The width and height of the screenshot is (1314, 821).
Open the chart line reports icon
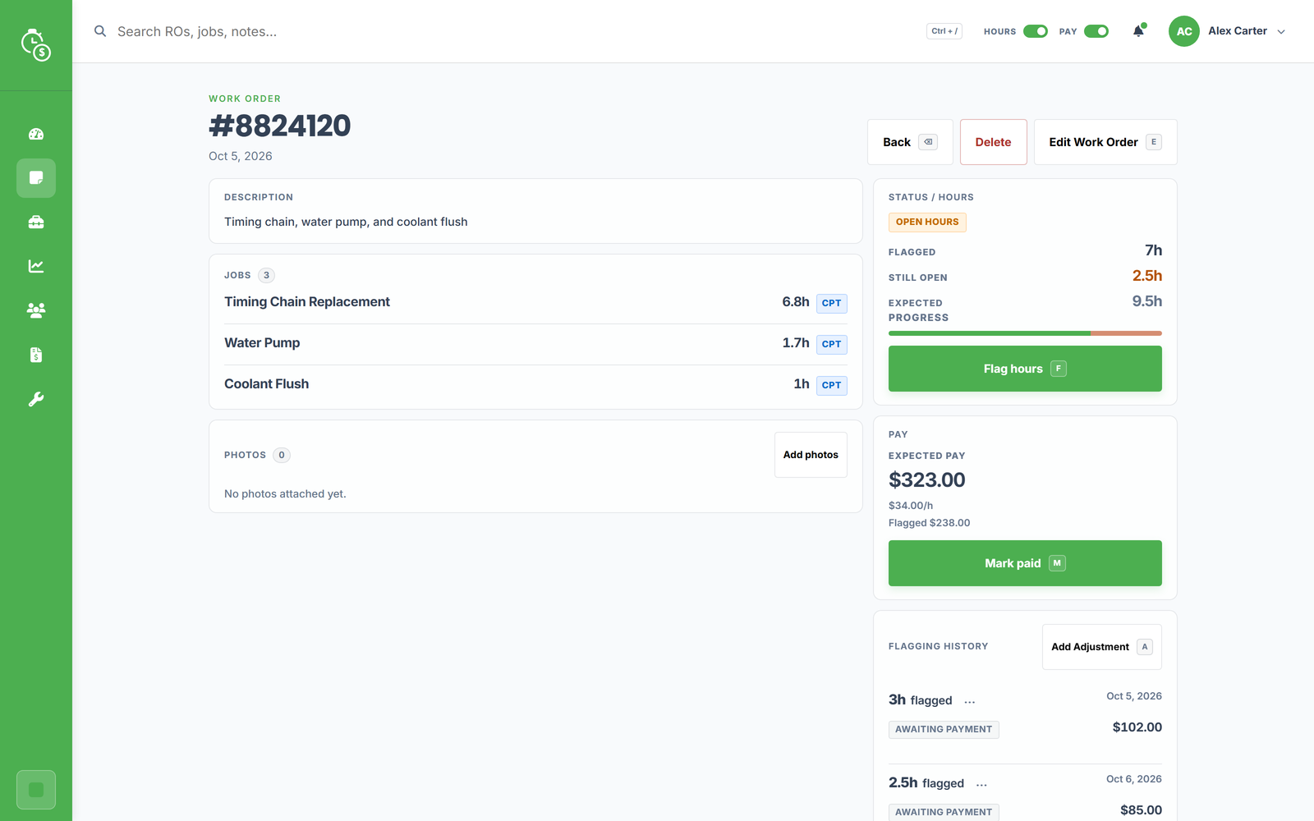36,266
